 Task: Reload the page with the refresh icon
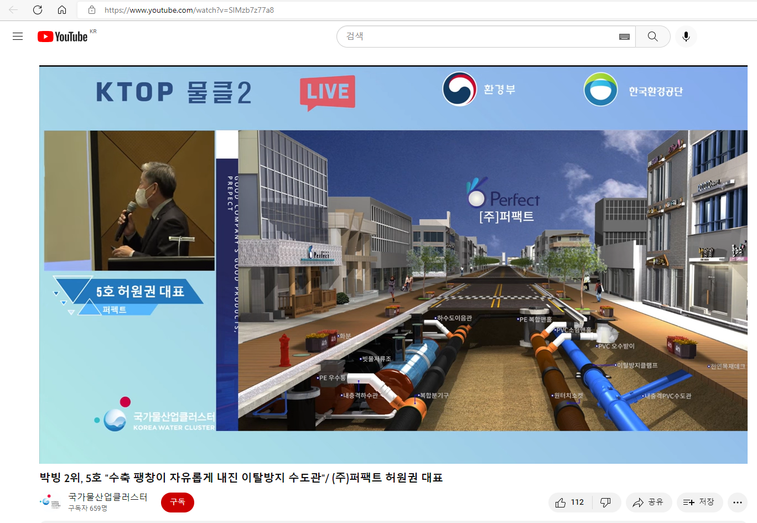click(38, 10)
